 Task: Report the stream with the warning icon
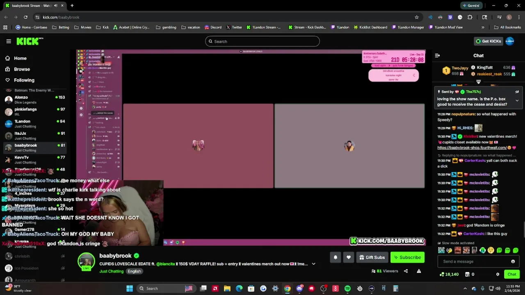point(419,271)
